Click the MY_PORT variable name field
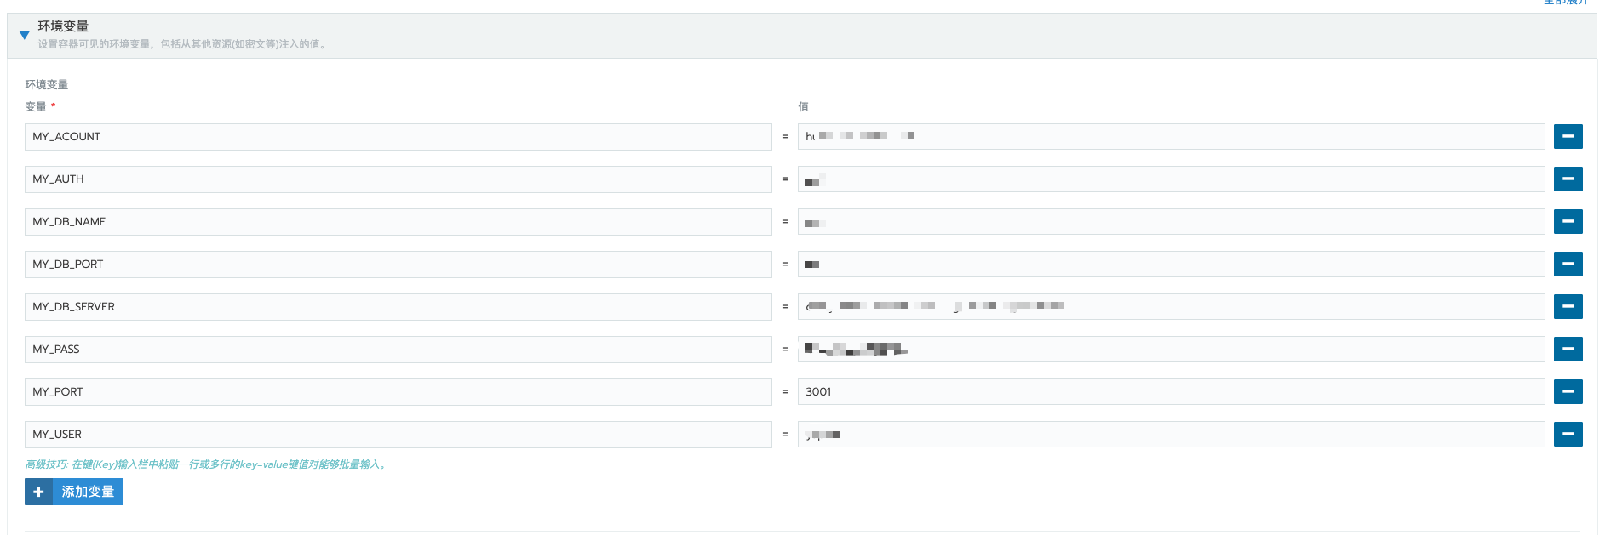 point(398,391)
